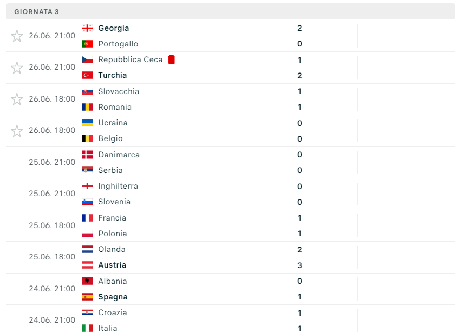Viewport: 463px width, 333px height.
Task: Click the Danimarca flag icon
Action: pos(87,155)
